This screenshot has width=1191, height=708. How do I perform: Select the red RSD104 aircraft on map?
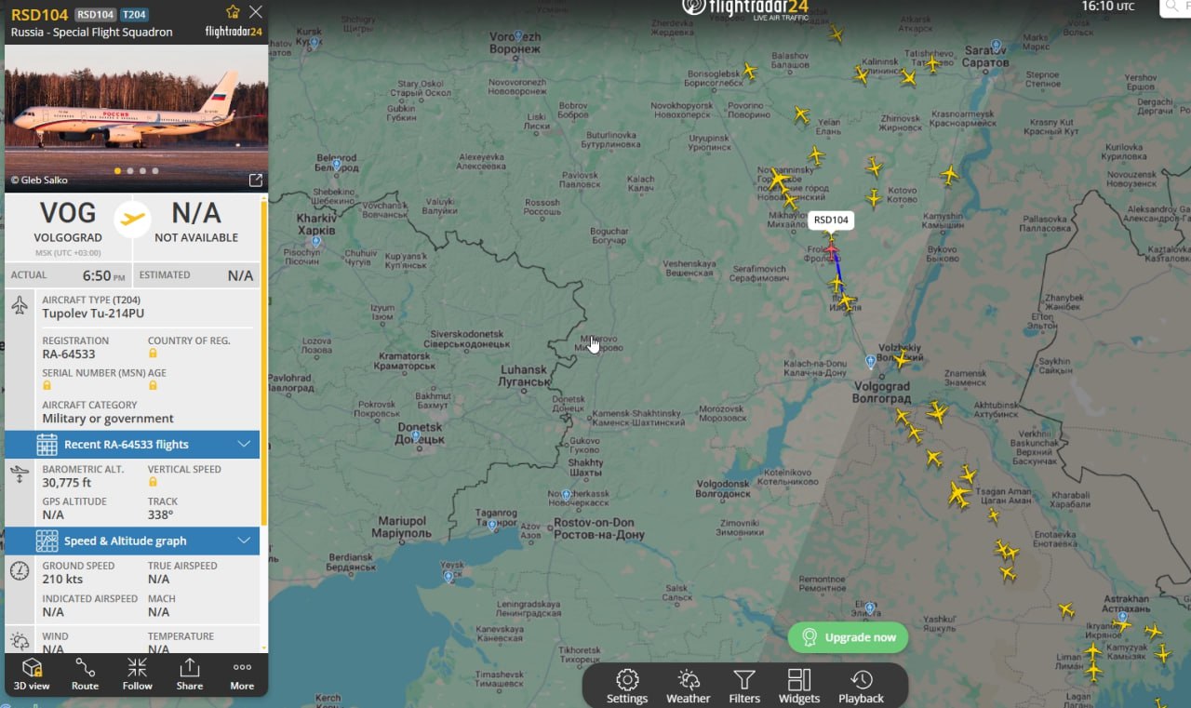tap(831, 251)
